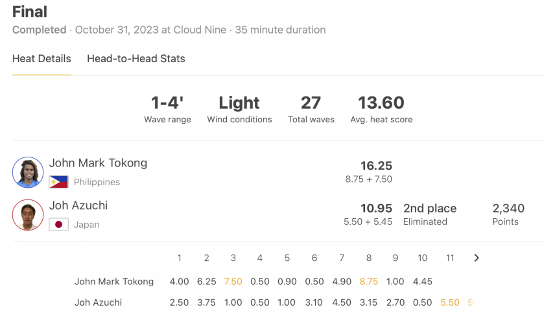The width and height of the screenshot is (555, 316).
Task: Switch to Head-to-Head Stats tab
Action: [136, 59]
